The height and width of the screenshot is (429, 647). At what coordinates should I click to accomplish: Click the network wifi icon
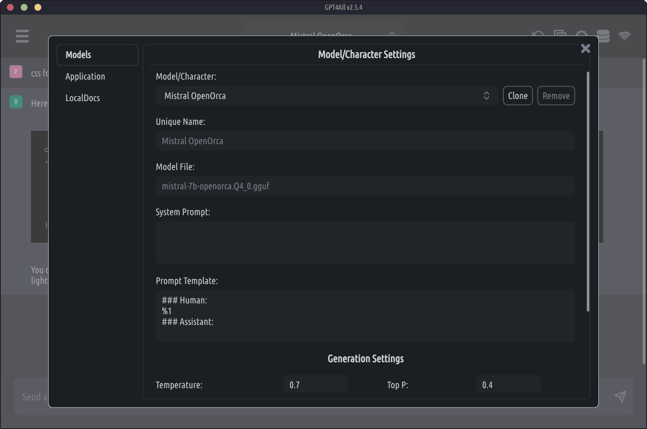click(x=625, y=36)
